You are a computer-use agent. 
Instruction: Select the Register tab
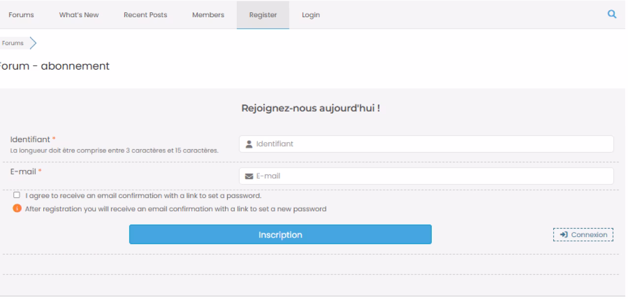263,15
